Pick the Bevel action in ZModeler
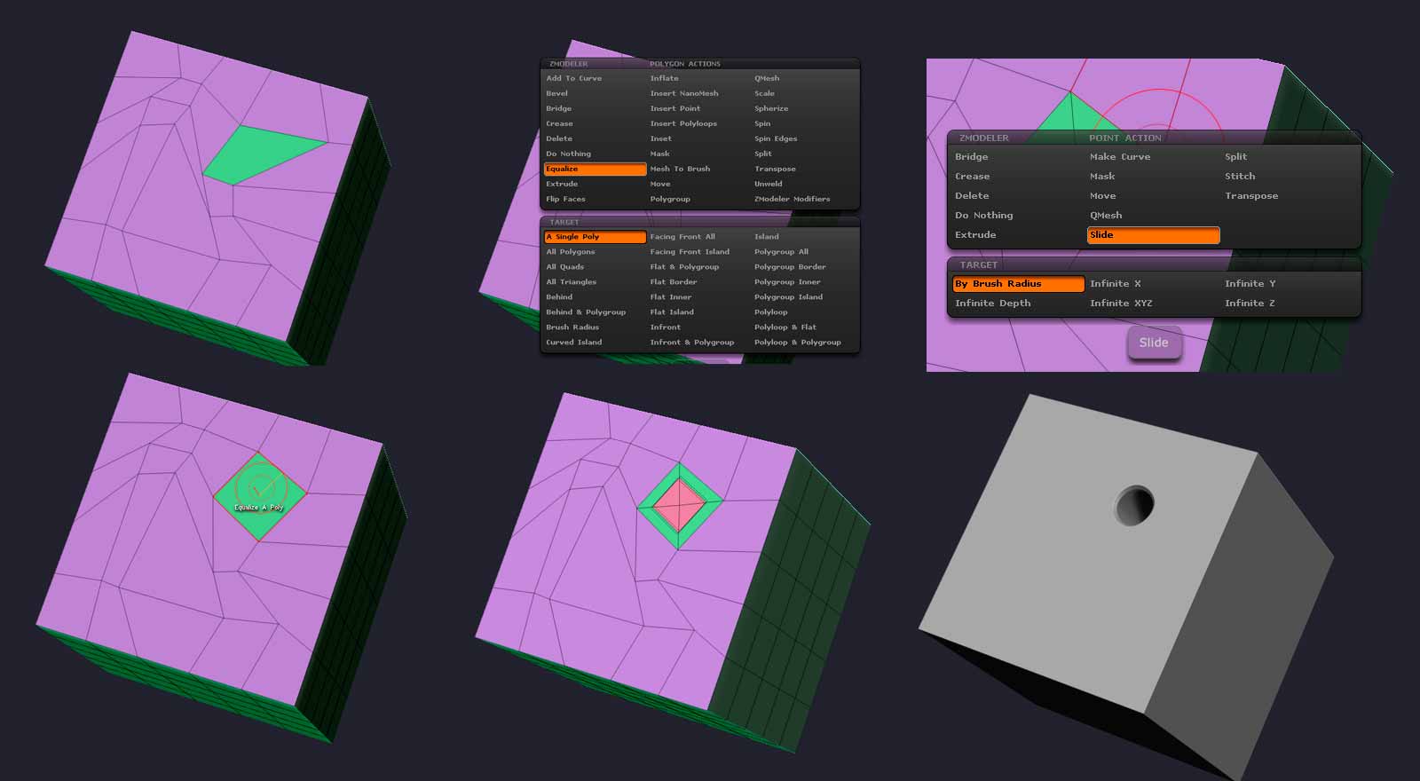Viewport: 1420px width, 781px height. pos(557,93)
